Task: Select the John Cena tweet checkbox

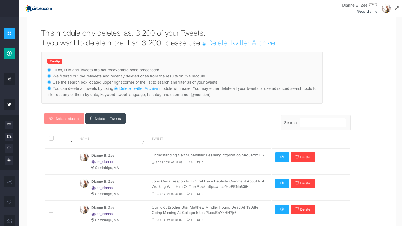Action: coord(51,184)
